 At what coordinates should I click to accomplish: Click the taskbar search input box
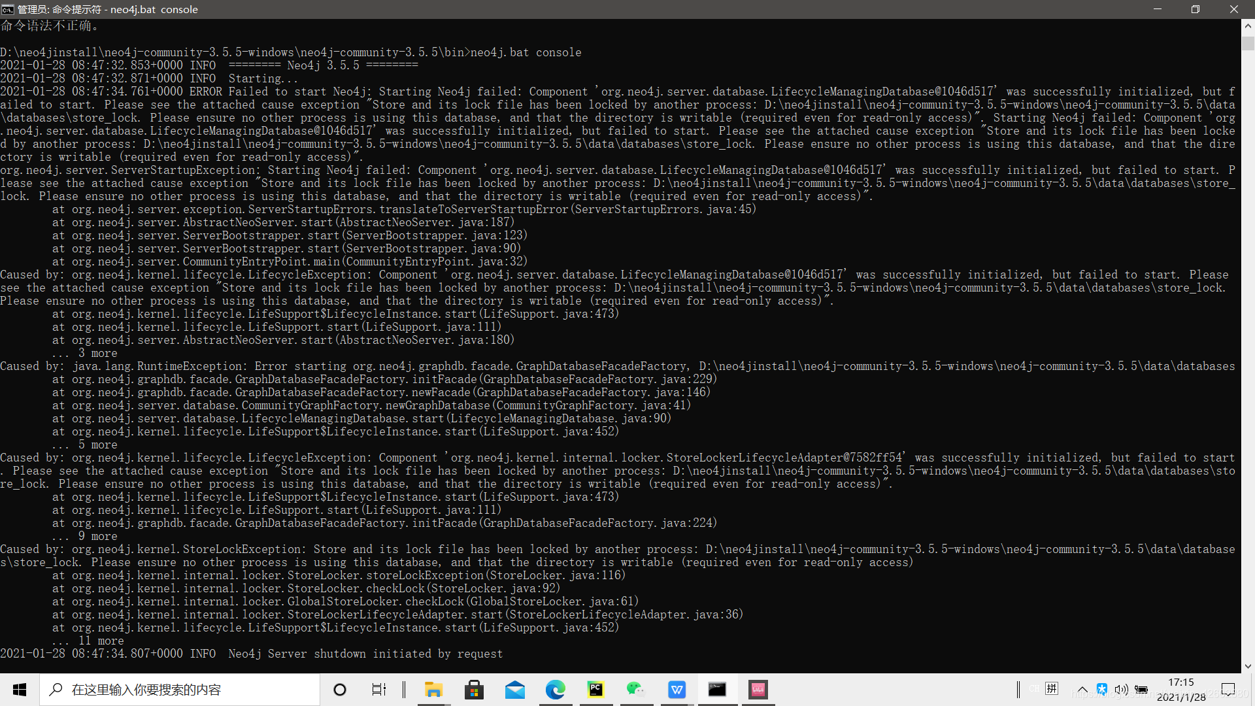click(x=180, y=690)
